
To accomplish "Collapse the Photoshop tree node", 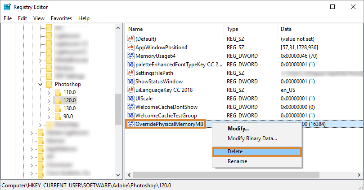I will coord(41,84).
